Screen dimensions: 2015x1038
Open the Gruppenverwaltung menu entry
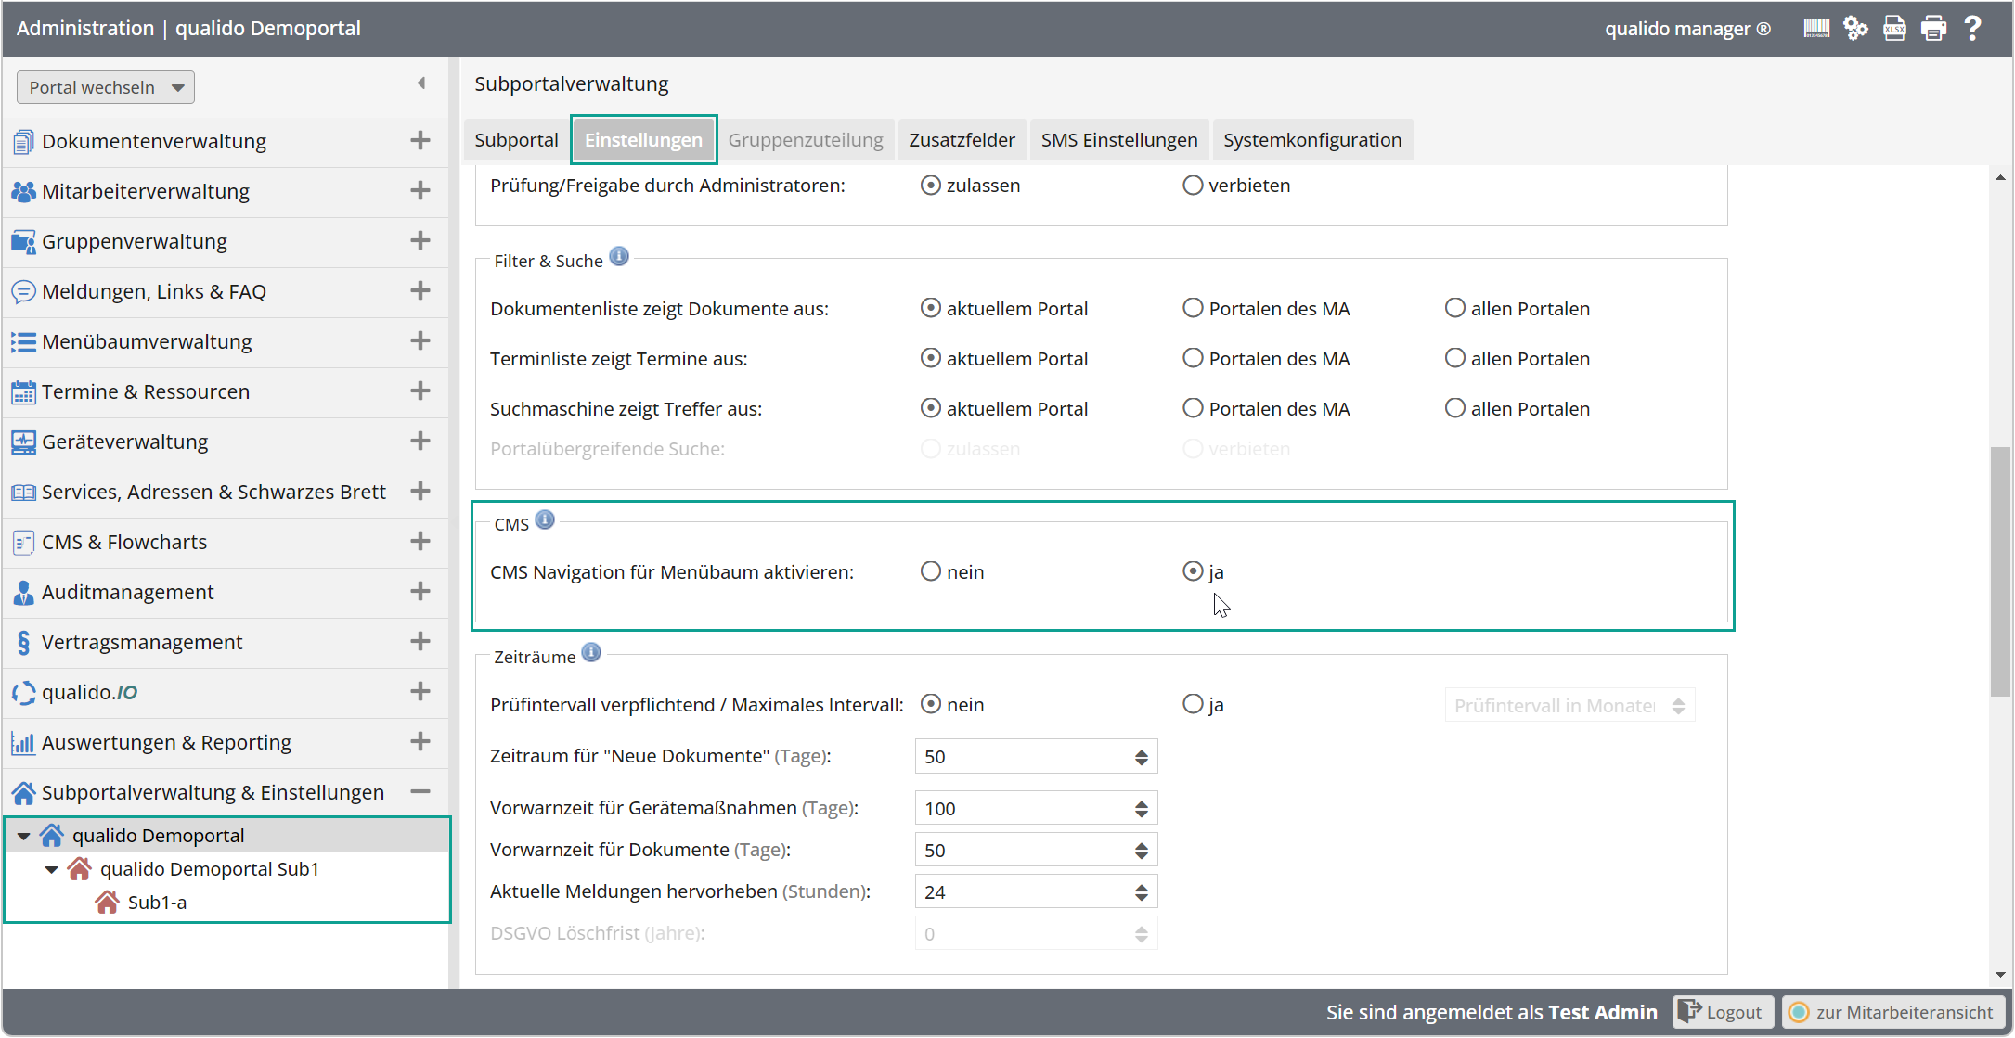[135, 241]
